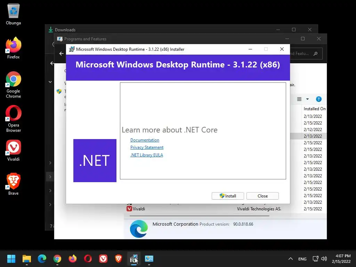Open the Obunga recycle bin icon
The width and height of the screenshot is (356, 267).
pos(14,14)
